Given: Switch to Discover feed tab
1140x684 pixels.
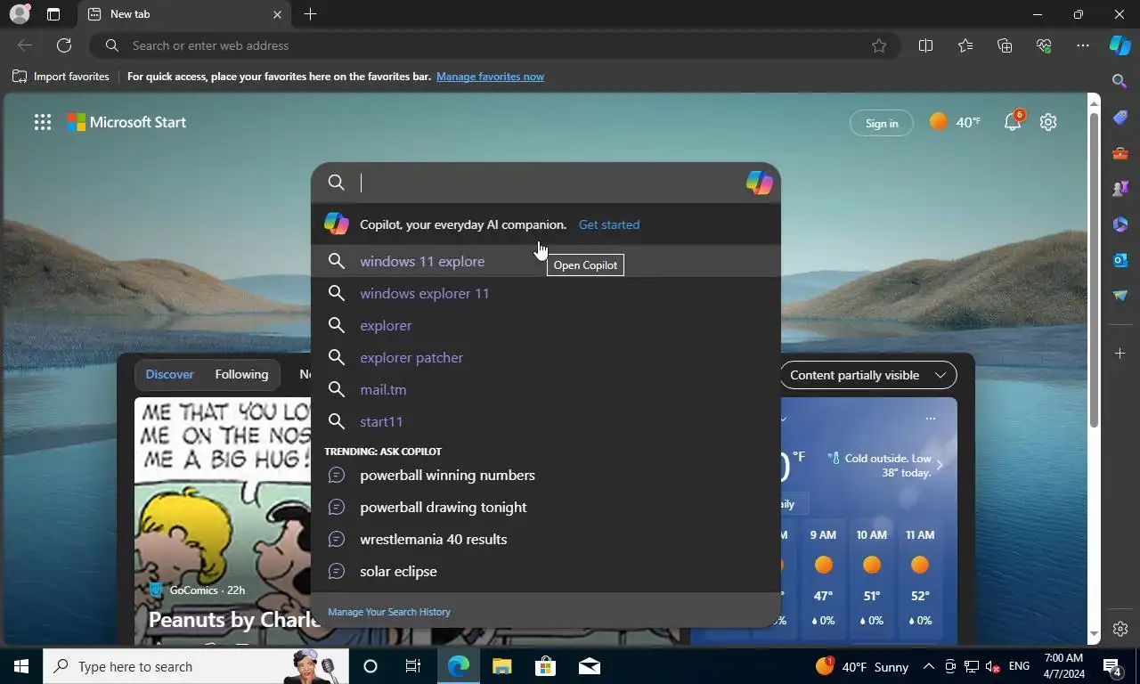Looking at the screenshot, I should 169,374.
